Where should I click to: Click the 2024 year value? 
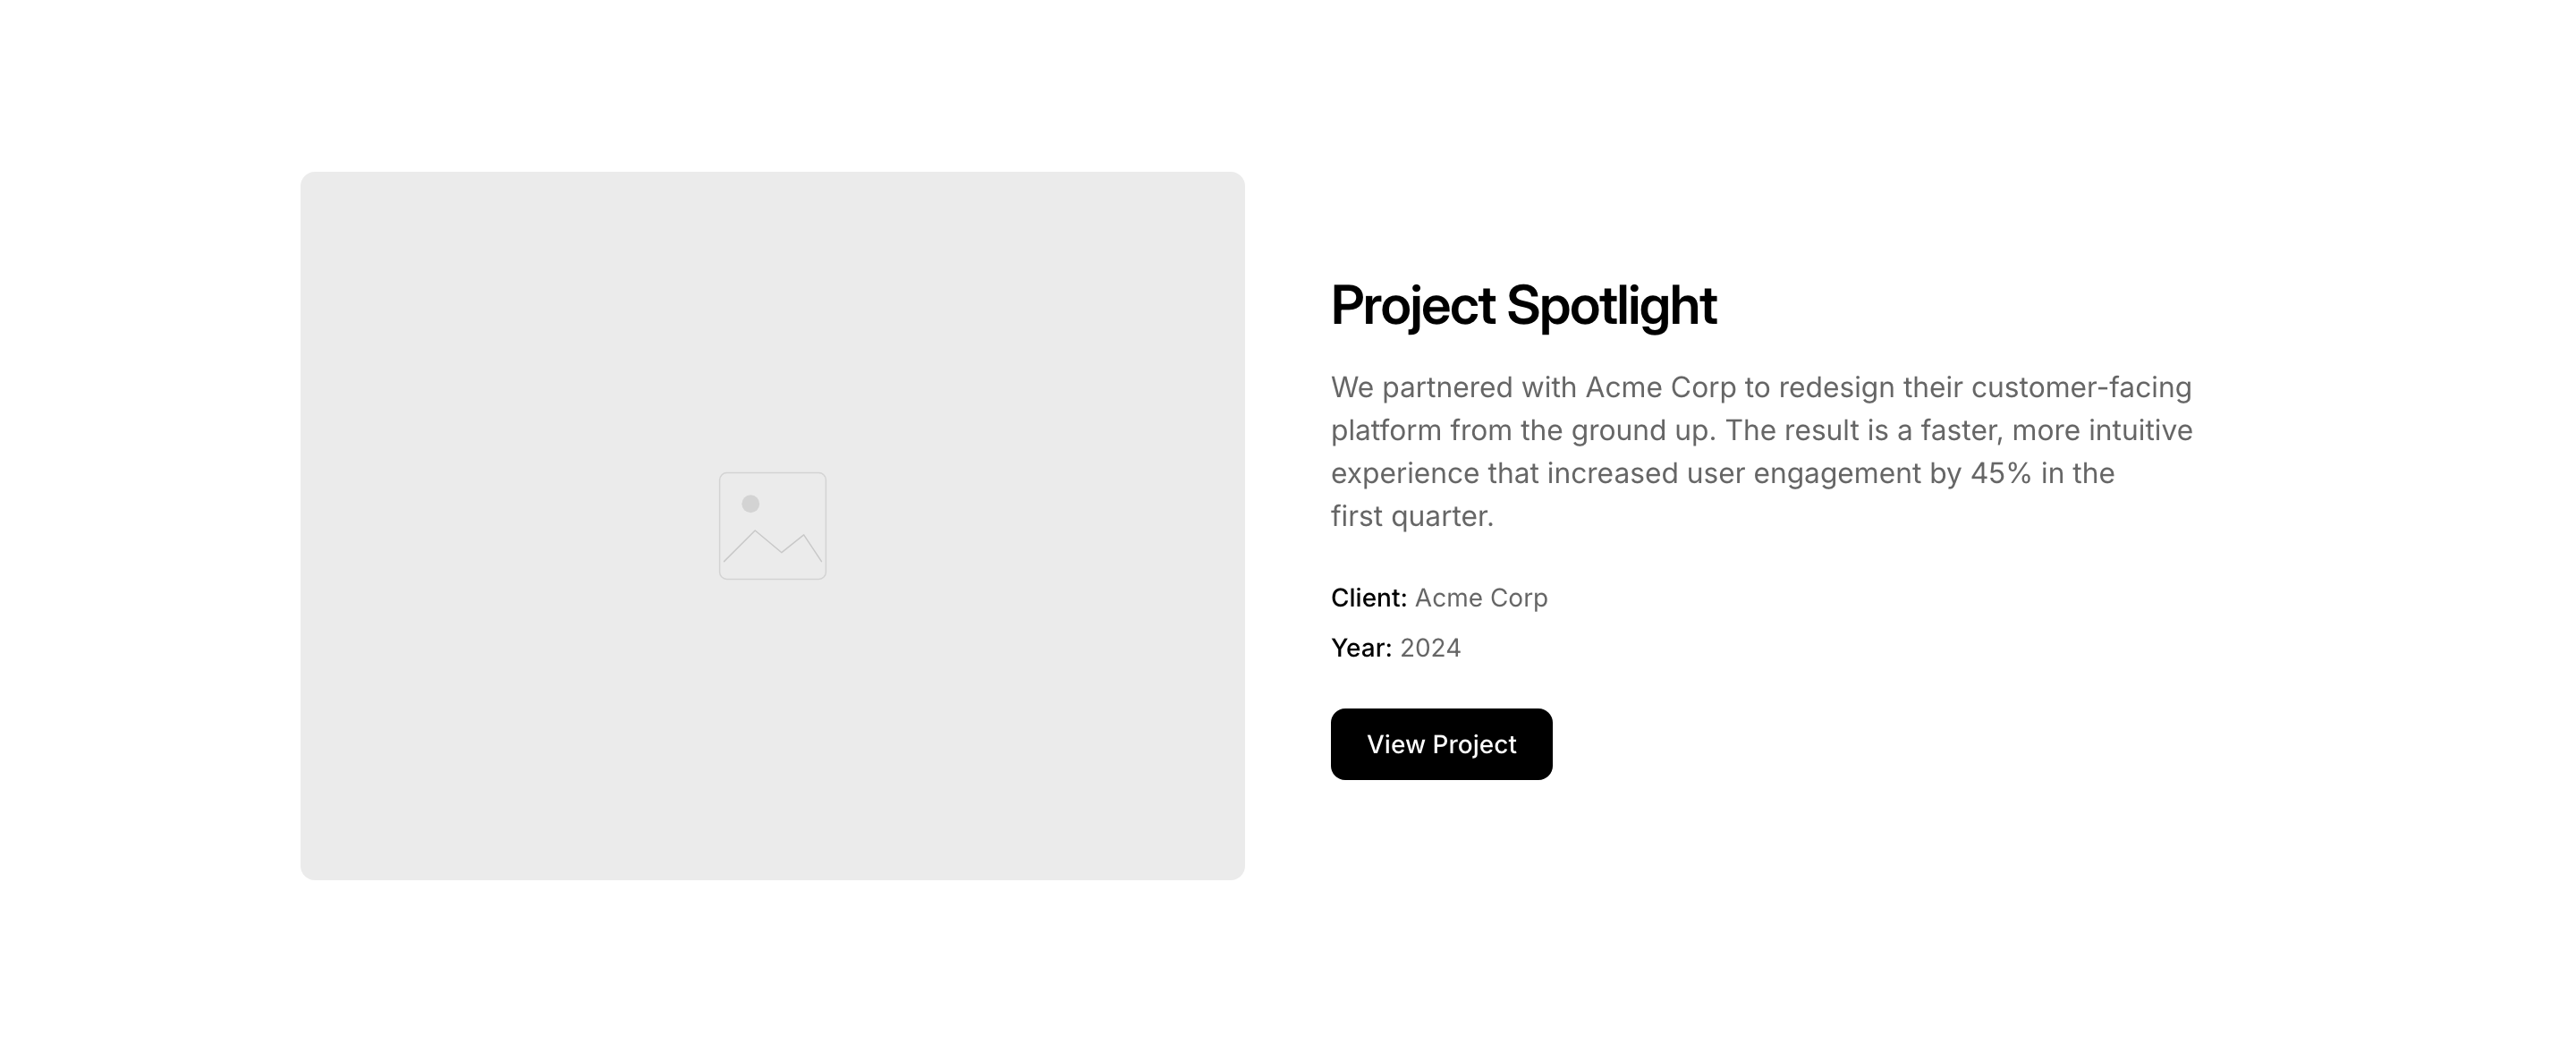point(1430,648)
